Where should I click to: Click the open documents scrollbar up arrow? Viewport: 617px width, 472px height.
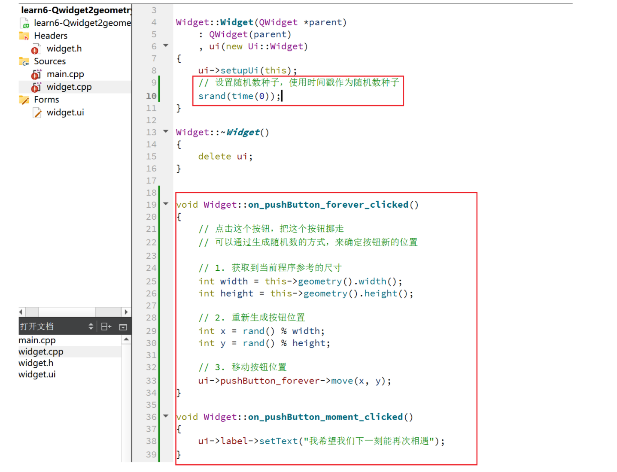click(126, 340)
